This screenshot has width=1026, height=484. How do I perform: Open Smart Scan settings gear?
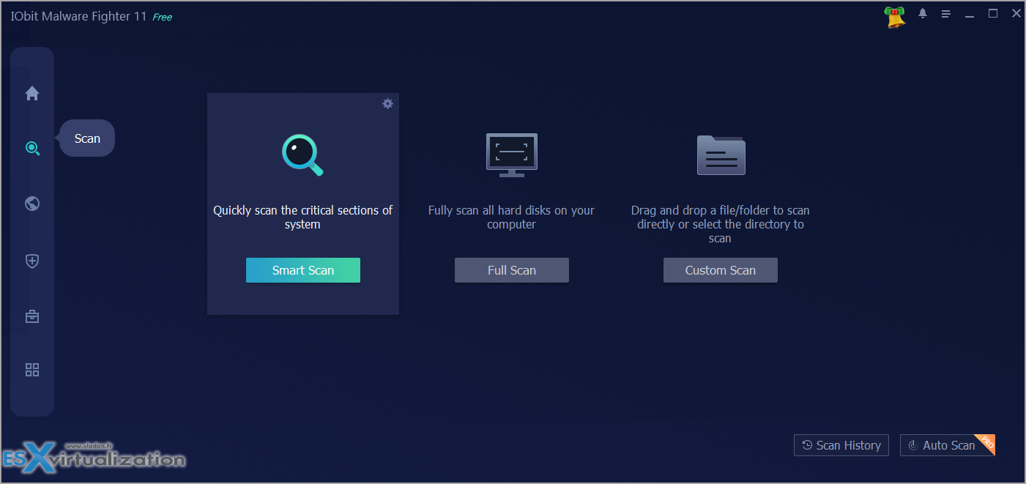388,104
